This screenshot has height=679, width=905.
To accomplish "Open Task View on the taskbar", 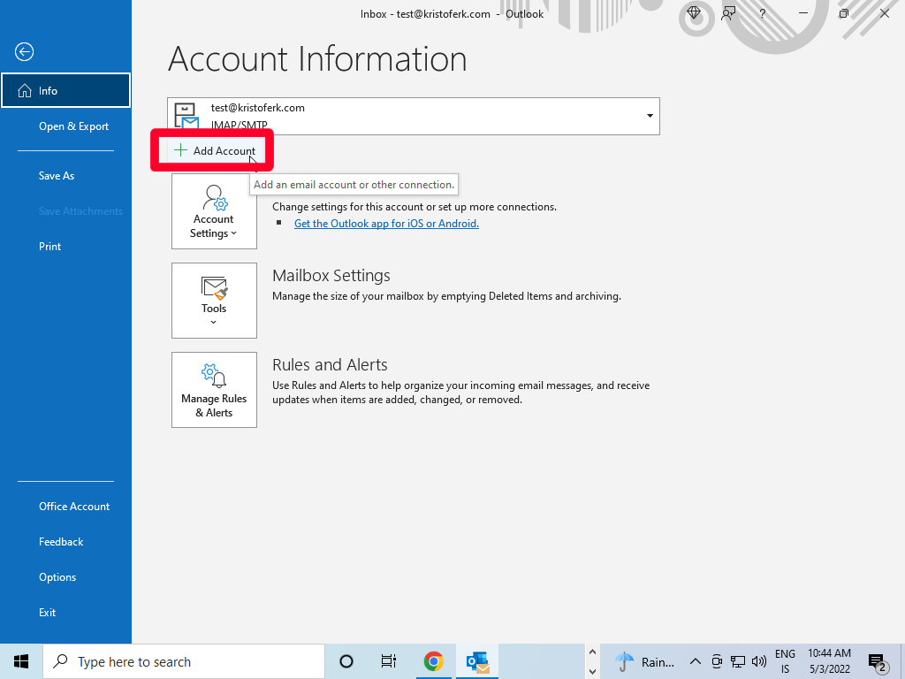I will (x=388, y=661).
